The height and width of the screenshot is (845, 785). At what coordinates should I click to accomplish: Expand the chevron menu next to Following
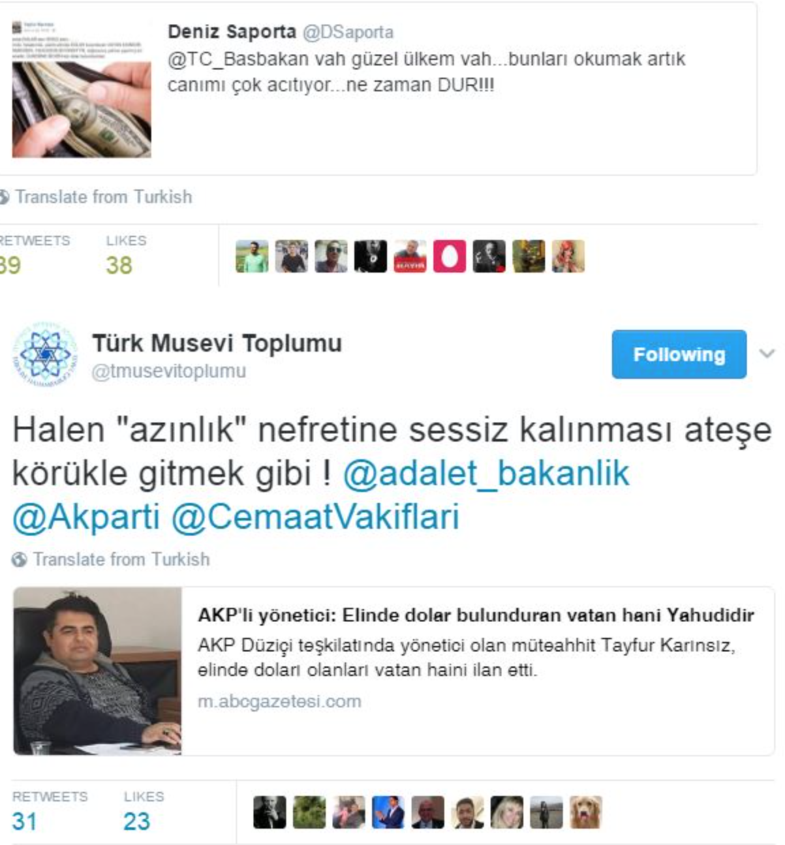(767, 353)
